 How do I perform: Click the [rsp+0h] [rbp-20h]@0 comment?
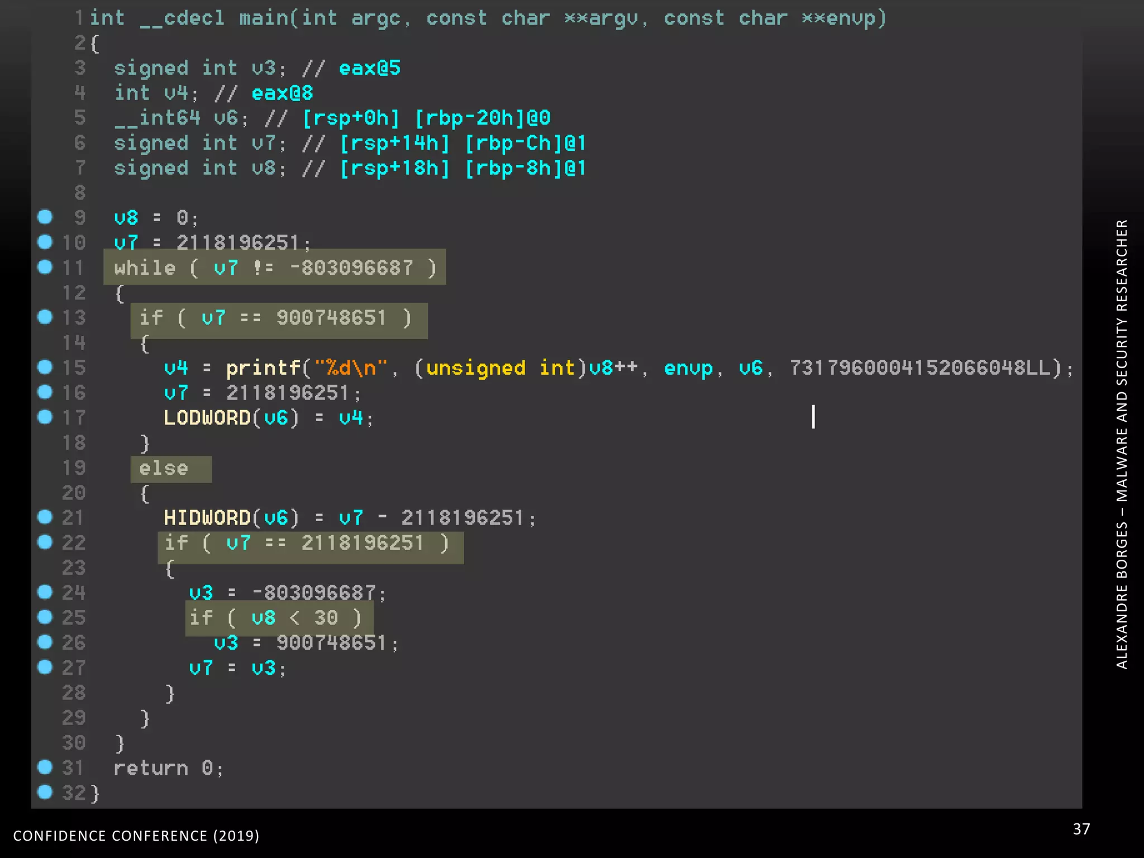[x=426, y=118]
